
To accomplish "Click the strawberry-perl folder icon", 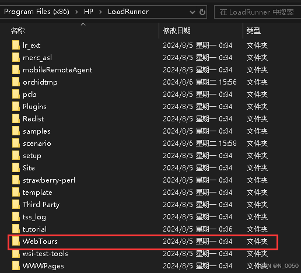I will (x=16, y=180).
